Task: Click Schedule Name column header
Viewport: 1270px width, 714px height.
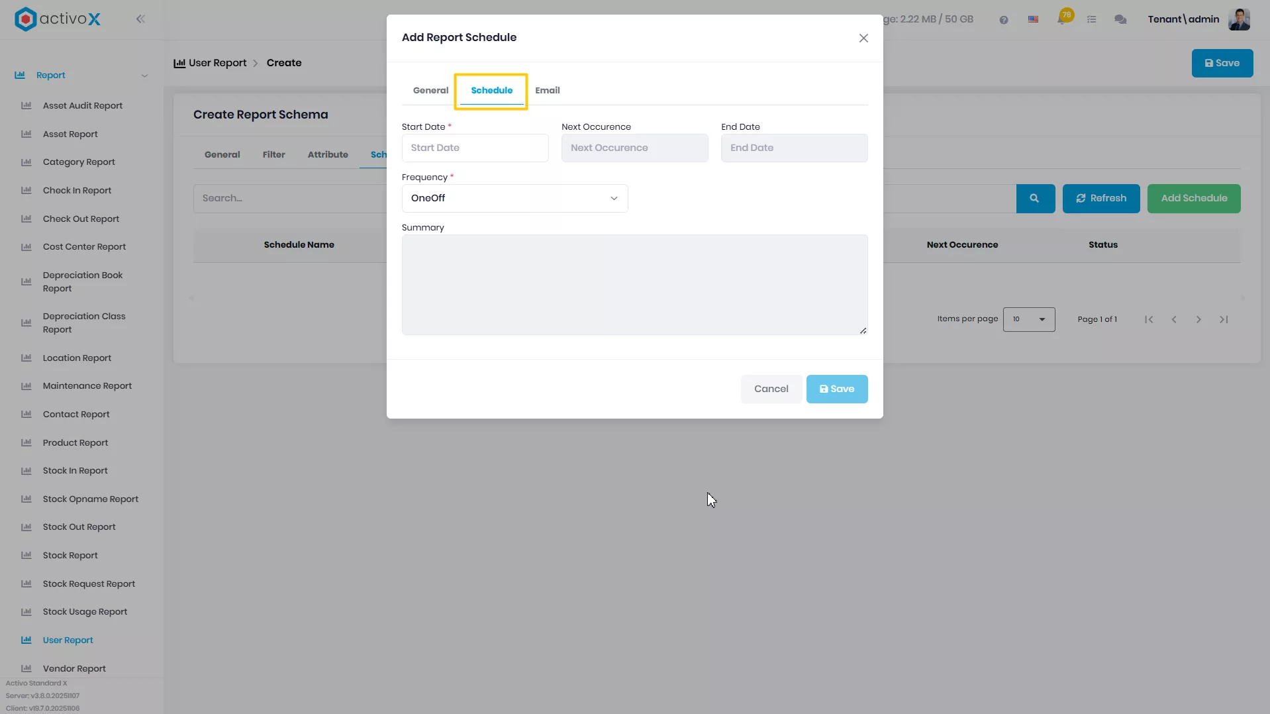Action: (x=299, y=245)
